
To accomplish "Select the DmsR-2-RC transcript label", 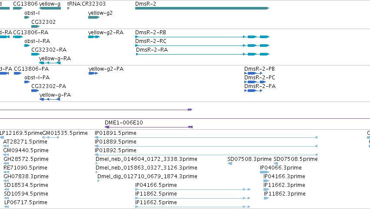I will point(151,41).
